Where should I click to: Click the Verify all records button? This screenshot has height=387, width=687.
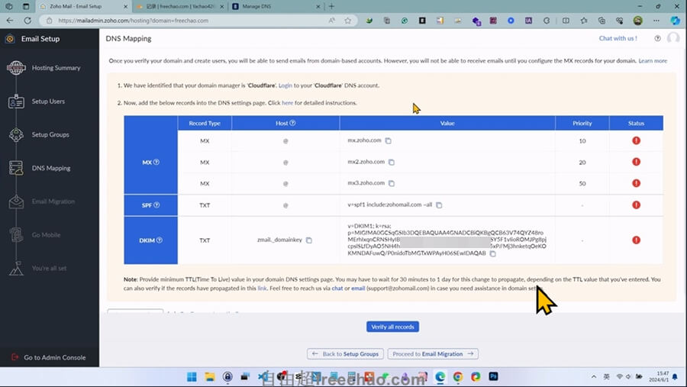point(392,327)
